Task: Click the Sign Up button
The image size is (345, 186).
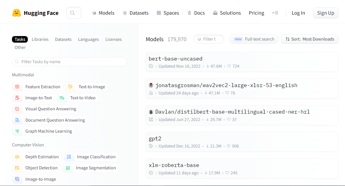Action: click(326, 13)
